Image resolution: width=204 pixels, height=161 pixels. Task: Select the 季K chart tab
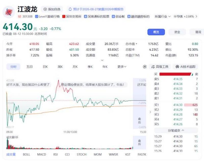point(90,67)
